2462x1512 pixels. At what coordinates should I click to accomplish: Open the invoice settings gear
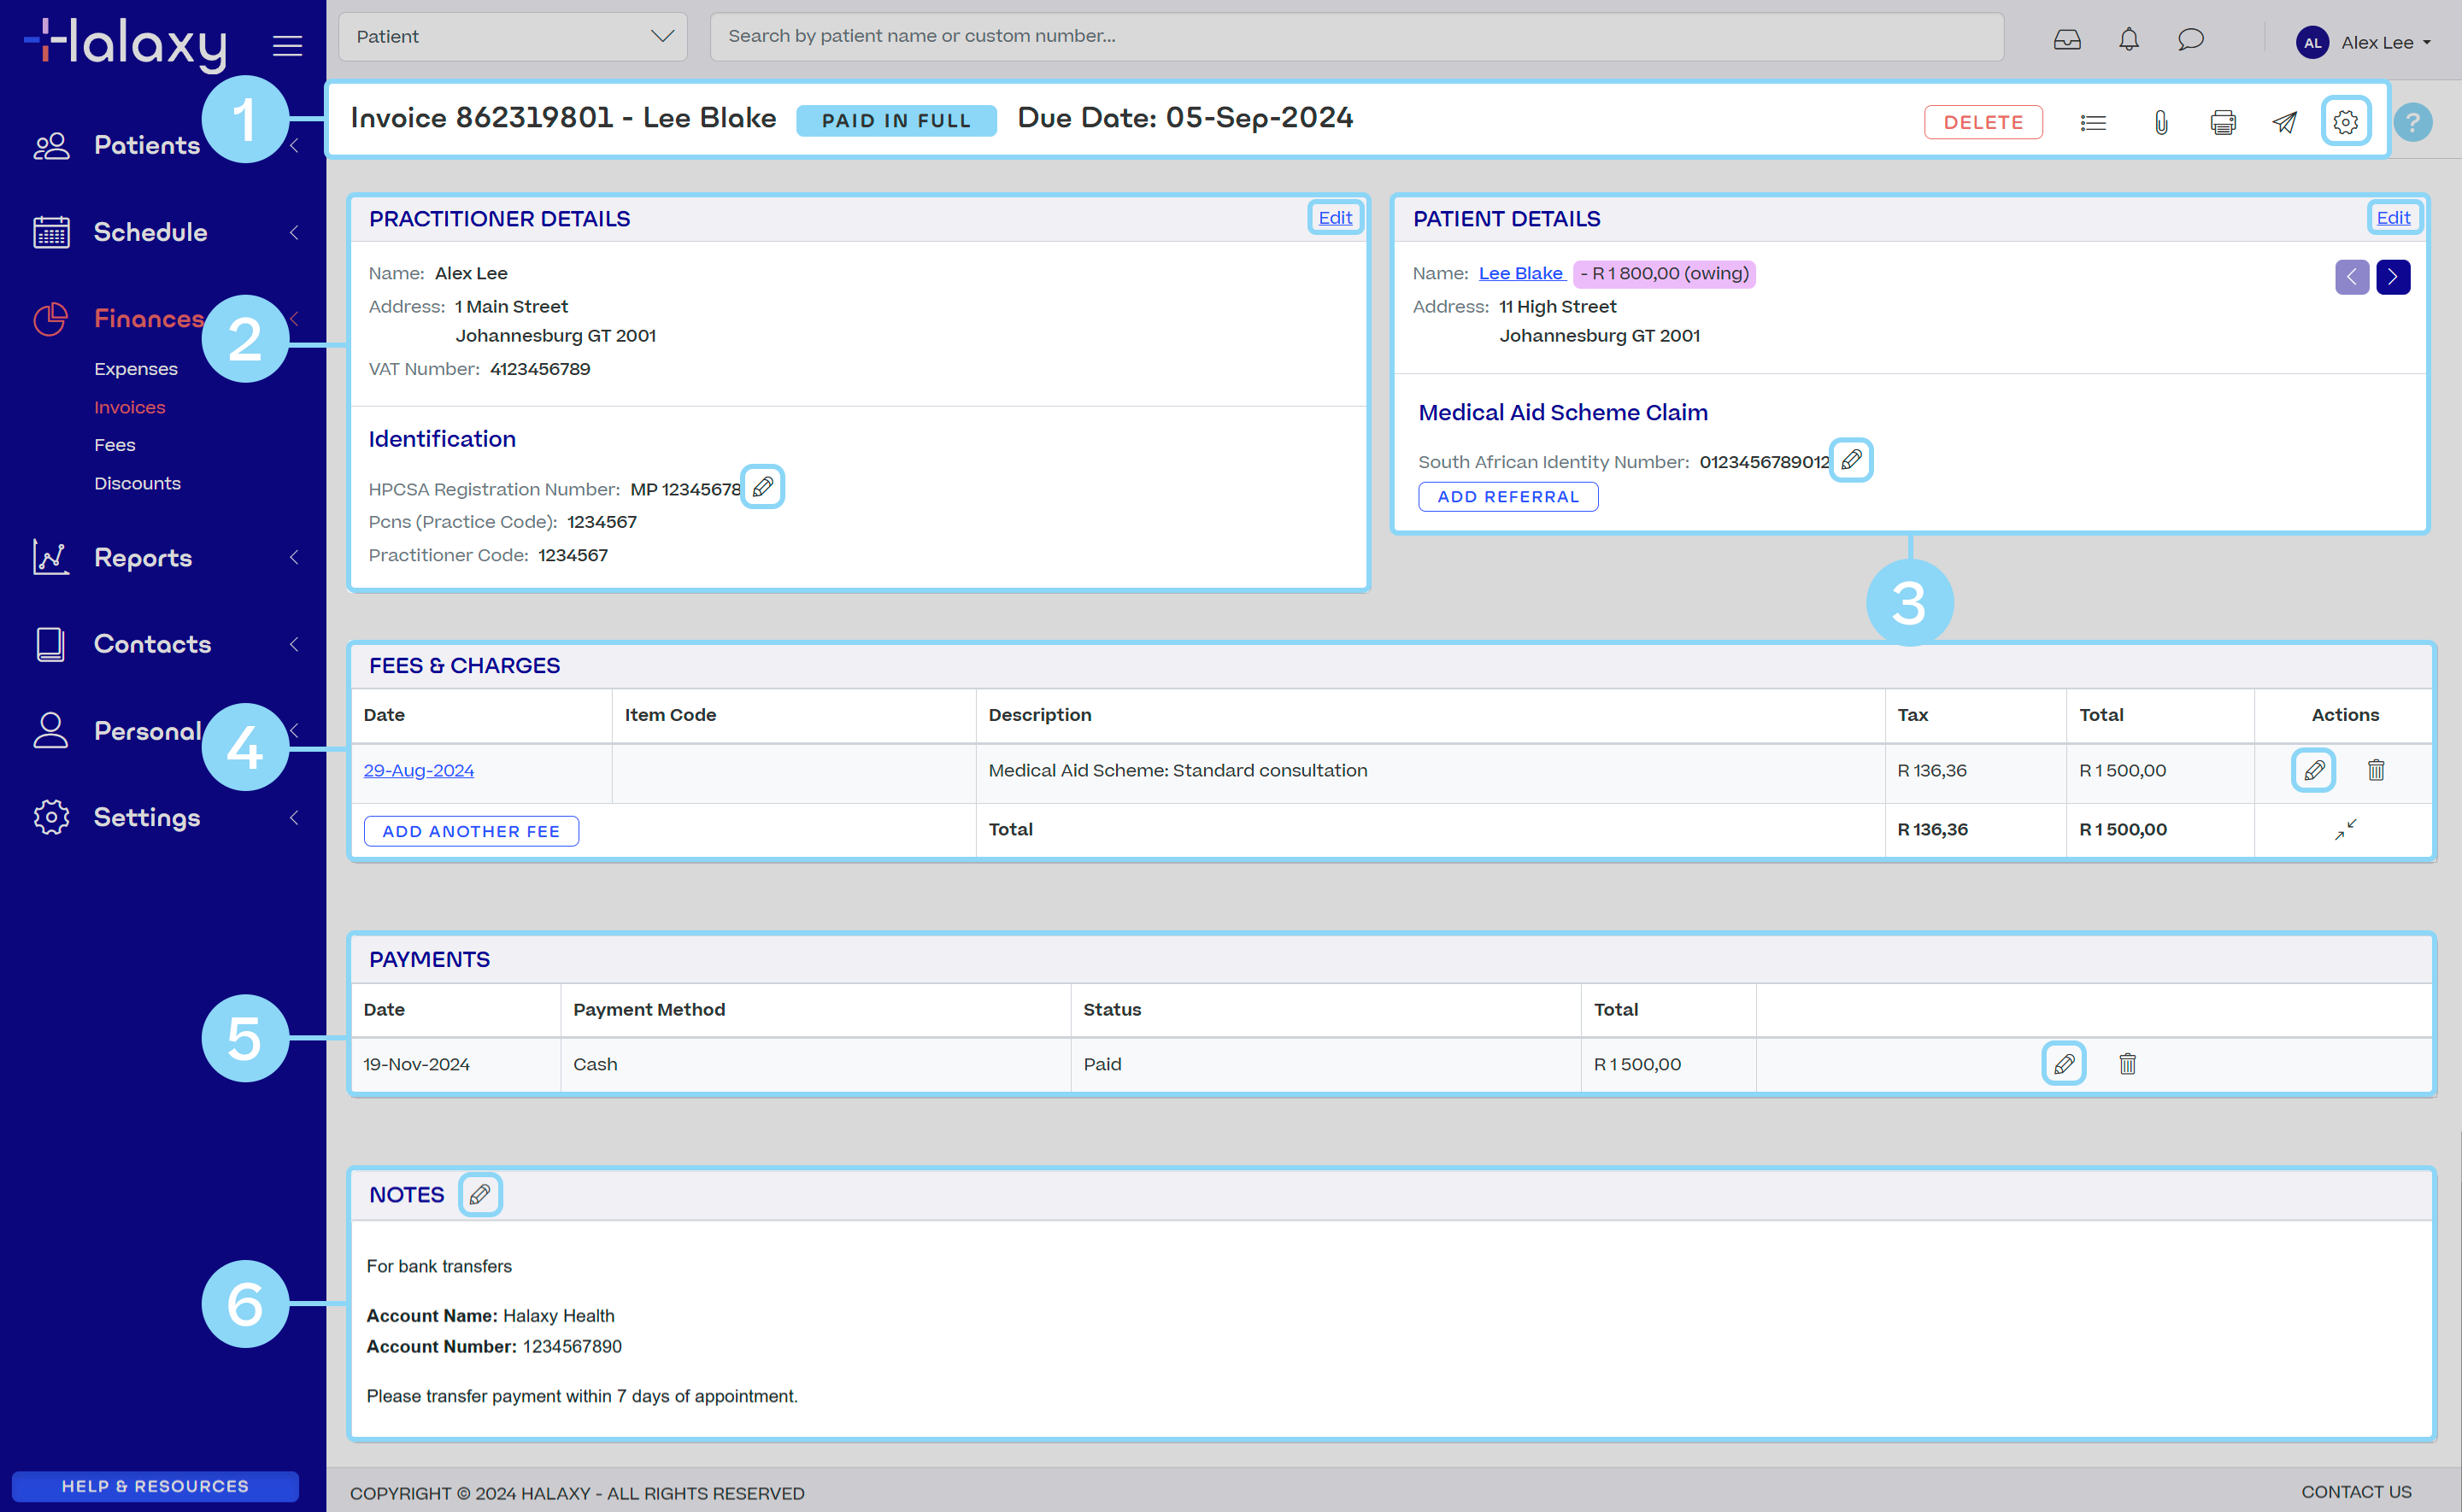click(2346, 122)
